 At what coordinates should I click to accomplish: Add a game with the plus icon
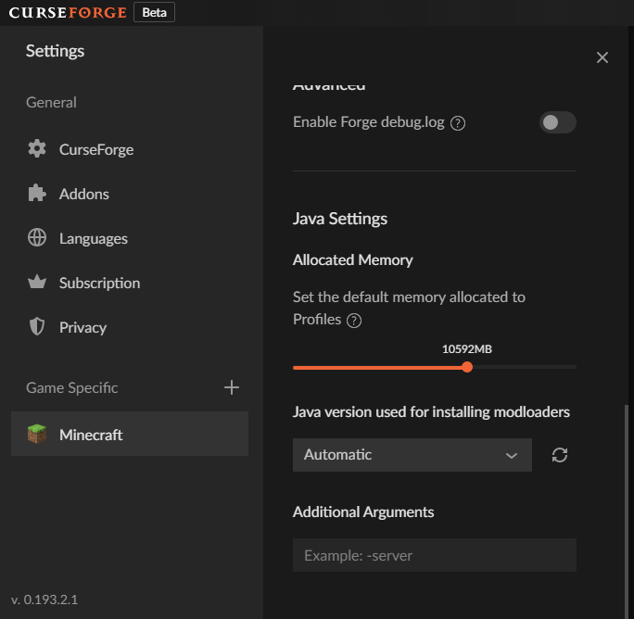coord(232,387)
